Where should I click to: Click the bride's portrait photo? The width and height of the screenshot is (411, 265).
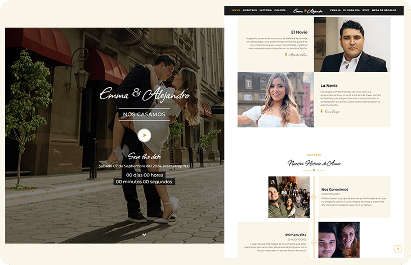275,100
